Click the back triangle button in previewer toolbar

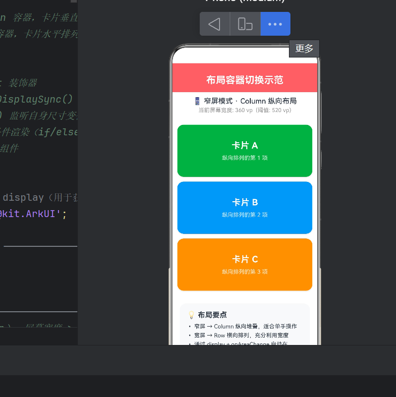click(215, 24)
